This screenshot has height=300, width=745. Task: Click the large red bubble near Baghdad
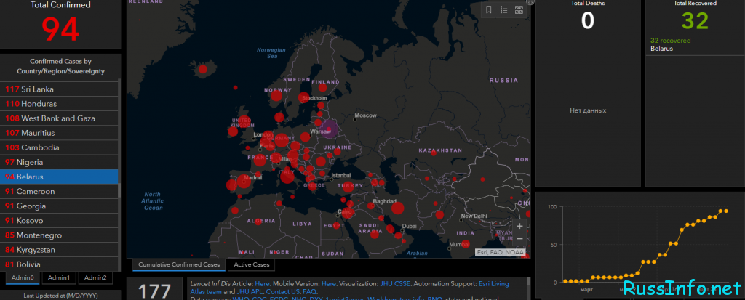click(398, 208)
